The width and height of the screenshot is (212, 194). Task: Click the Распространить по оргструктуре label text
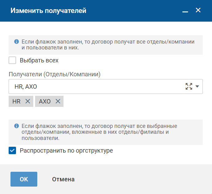tap(66, 151)
